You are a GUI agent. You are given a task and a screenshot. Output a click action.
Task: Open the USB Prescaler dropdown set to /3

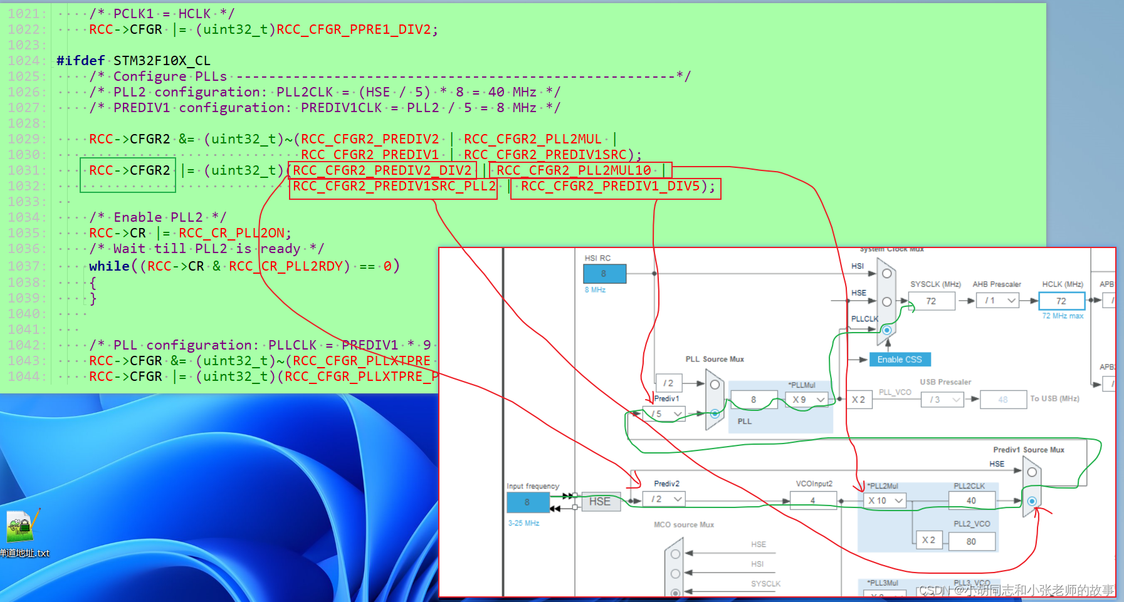click(x=942, y=399)
